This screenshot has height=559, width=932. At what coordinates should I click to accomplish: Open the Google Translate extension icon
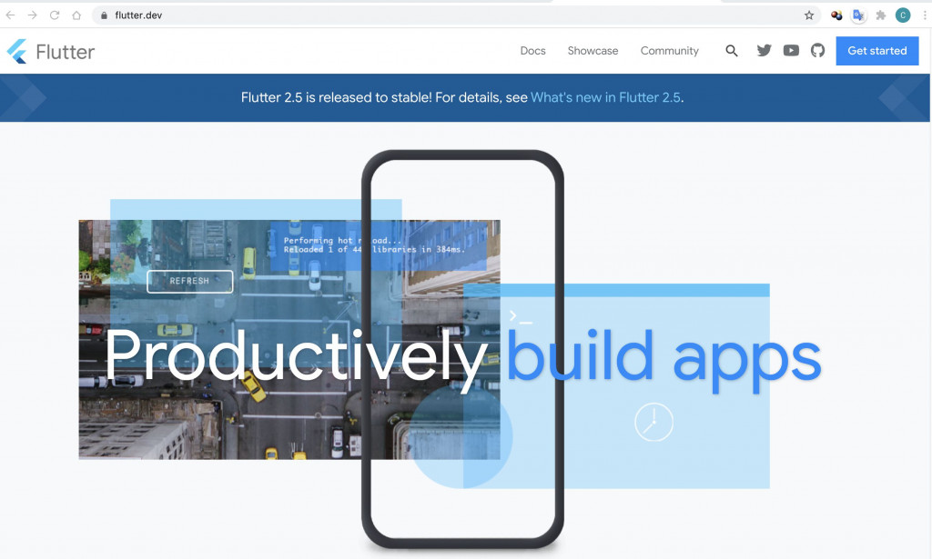point(858,15)
